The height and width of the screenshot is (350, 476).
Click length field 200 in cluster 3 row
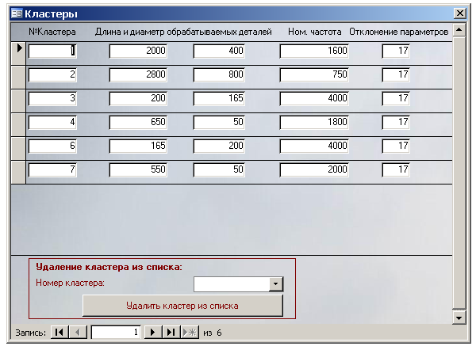138,98
